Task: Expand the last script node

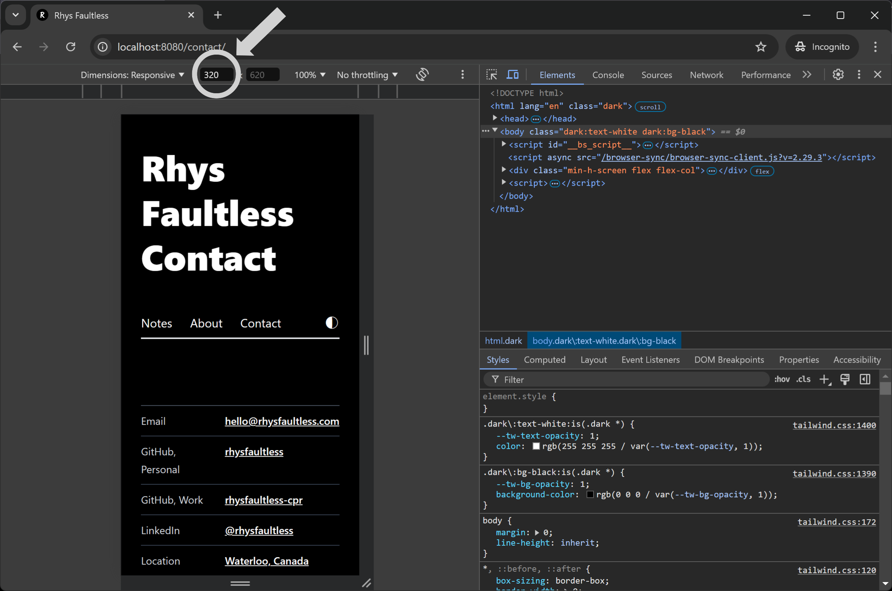Action: (x=504, y=182)
